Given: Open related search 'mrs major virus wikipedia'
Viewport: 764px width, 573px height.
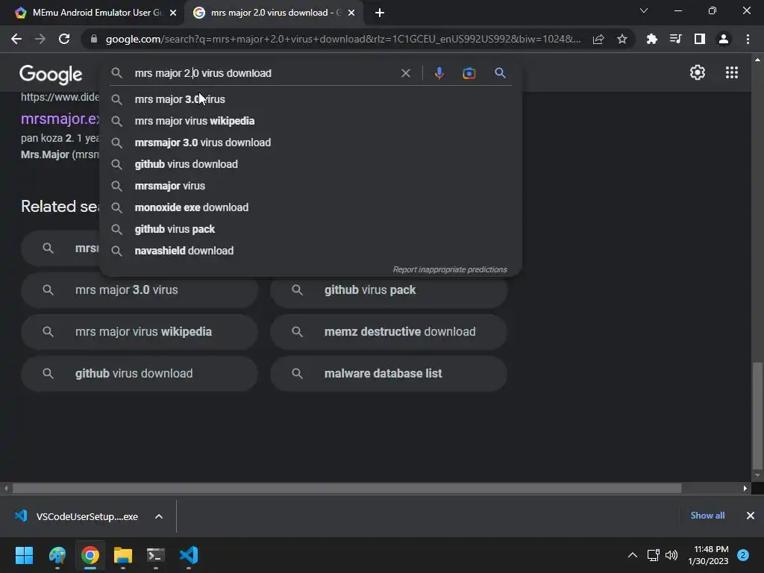Looking at the screenshot, I should click(x=140, y=332).
